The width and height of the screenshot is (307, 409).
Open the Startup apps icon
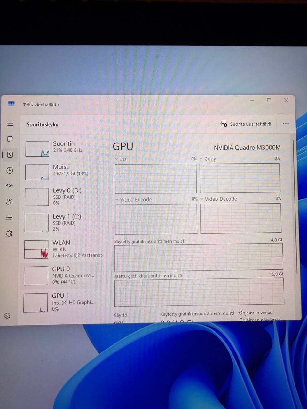10,186
